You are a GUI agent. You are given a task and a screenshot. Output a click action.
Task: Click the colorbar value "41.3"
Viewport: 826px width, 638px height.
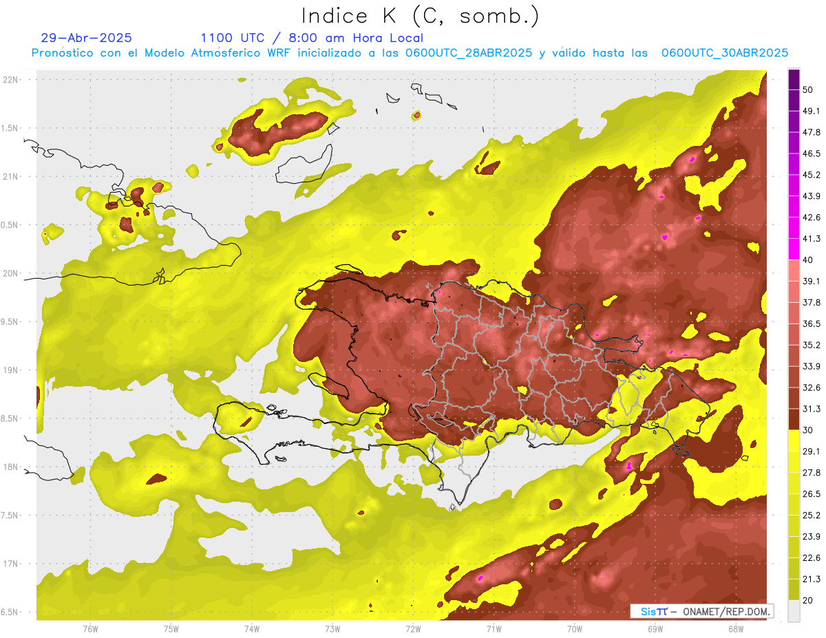pyautogui.click(x=812, y=239)
